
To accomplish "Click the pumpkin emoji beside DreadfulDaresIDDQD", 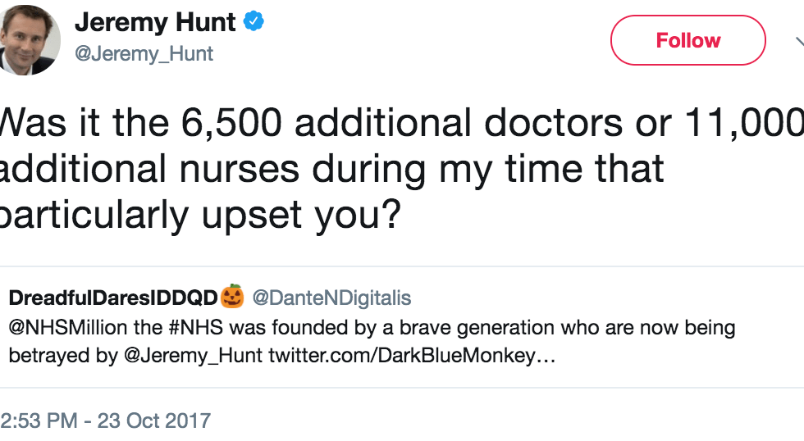I will click(x=232, y=296).
